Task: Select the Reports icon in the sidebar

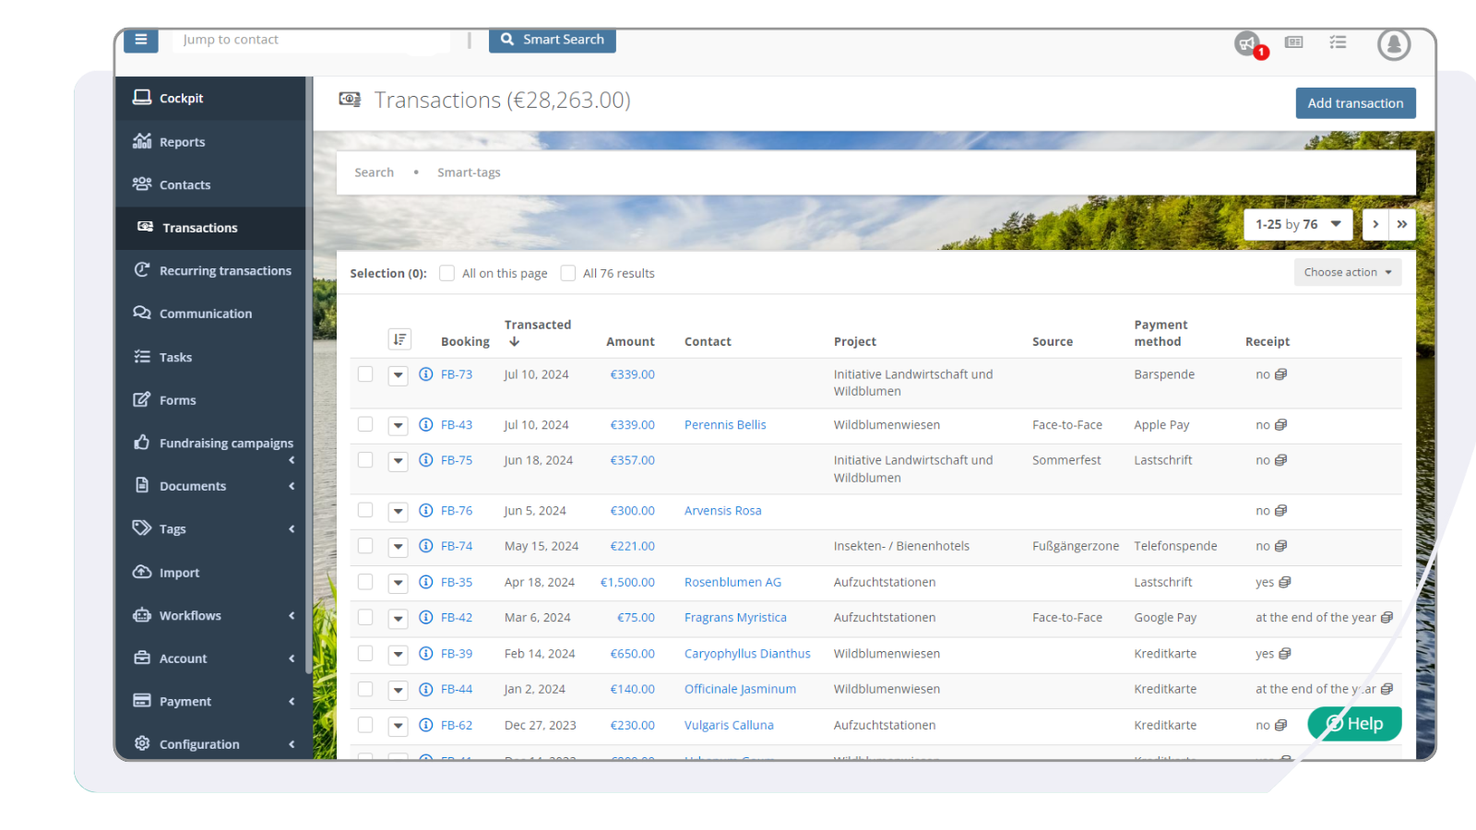Action: pyautogui.click(x=141, y=141)
